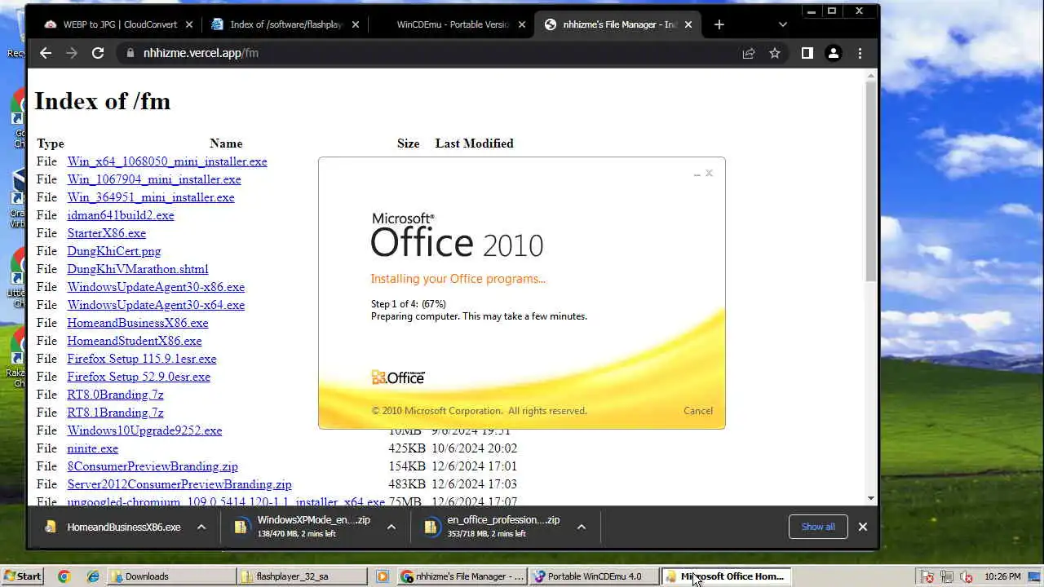Click the scrollbar up arrow on the page
The image size is (1044, 587).
871,75
